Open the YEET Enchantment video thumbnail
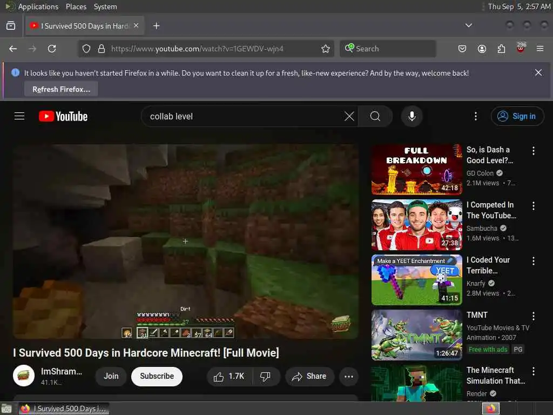Image resolution: width=553 pixels, height=415 pixels. tap(416, 279)
